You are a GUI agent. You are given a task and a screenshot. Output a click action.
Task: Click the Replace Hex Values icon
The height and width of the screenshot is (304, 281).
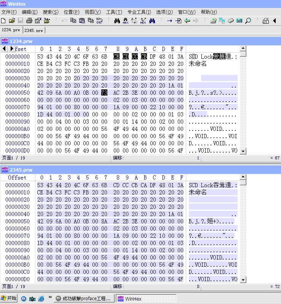click(143, 21)
